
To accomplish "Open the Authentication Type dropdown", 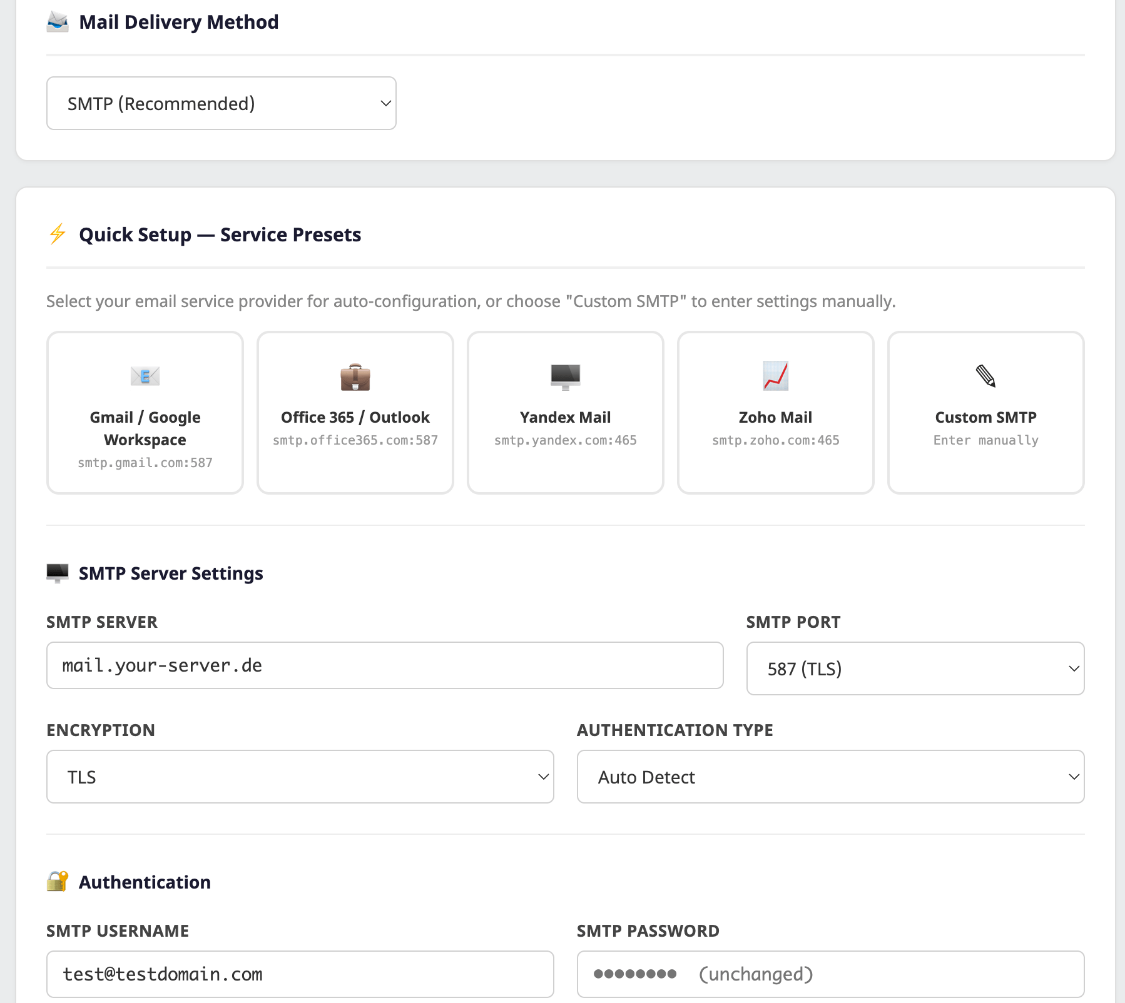I will click(x=830, y=777).
